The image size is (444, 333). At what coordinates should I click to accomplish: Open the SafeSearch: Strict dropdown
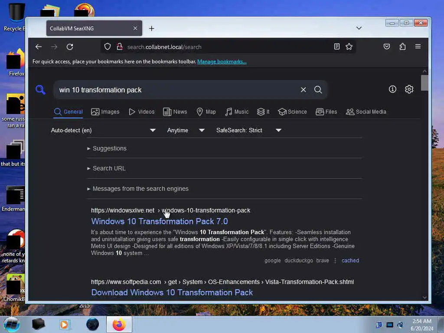pyautogui.click(x=248, y=130)
